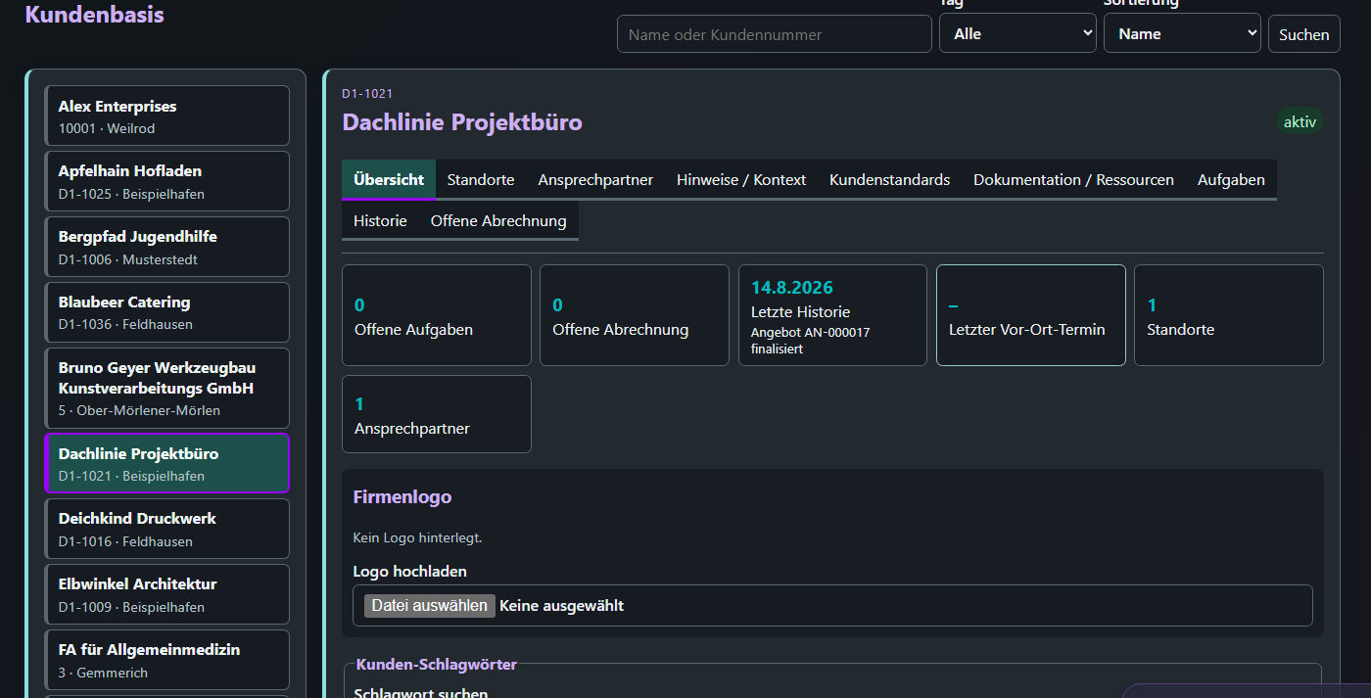Switch to the Standorte tab
This screenshot has height=698, width=1371.
(x=481, y=180)
